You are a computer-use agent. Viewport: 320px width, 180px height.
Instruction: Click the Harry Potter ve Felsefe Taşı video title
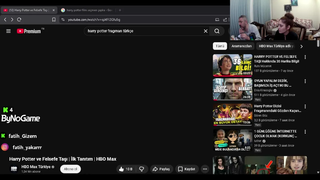coord(63,159)
